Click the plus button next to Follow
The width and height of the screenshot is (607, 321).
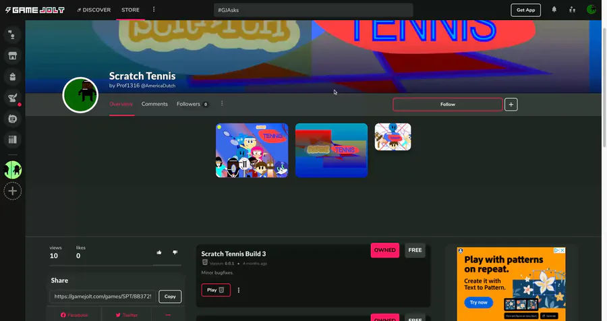(x=511, y=105)
